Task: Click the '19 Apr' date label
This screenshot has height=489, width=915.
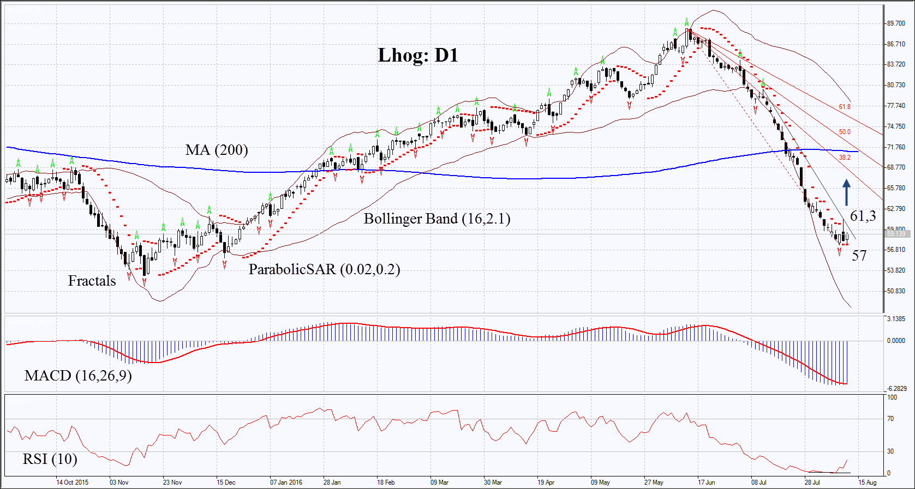Action: [x=546, y=482]
